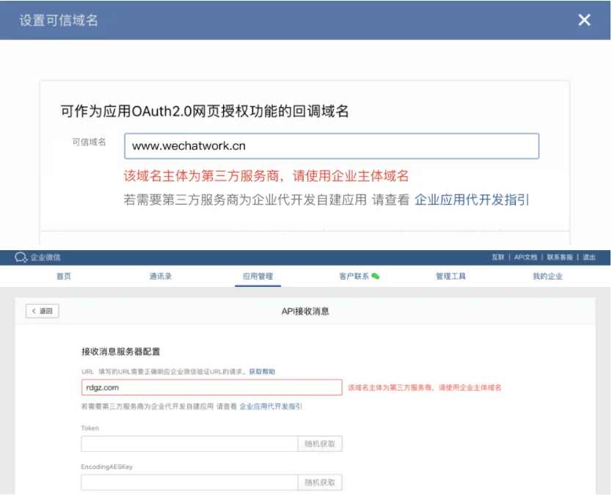Image resolution: width=612 pixels, height=496 pixels.
Task: Click the 接收消息服务器配置 heading
Action: pyautogui.click(x=120, y=351)
